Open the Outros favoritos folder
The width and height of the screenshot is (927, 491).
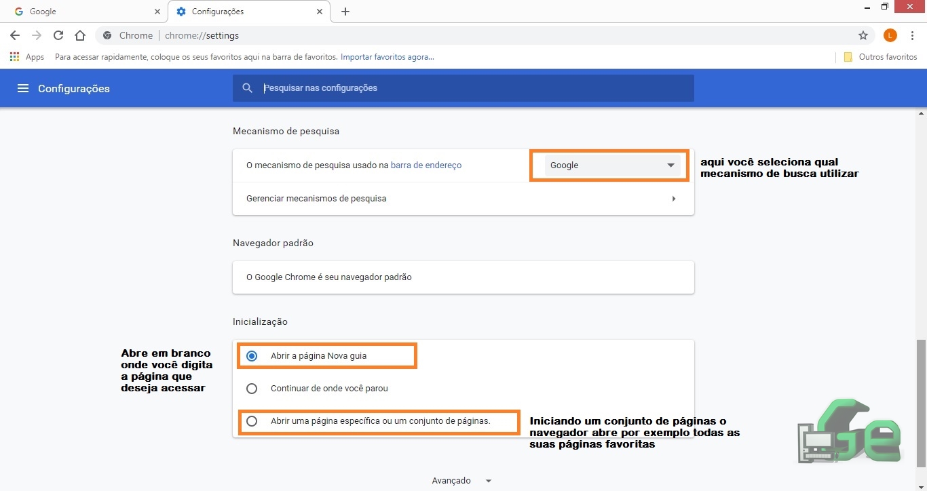(x=880, y=57)
